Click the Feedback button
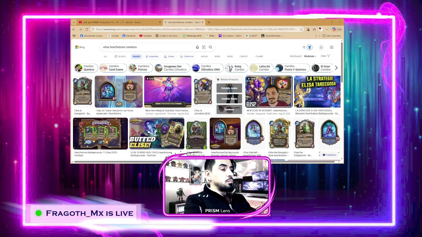Screen dimensions: 422x237 [x=329, y=155]
